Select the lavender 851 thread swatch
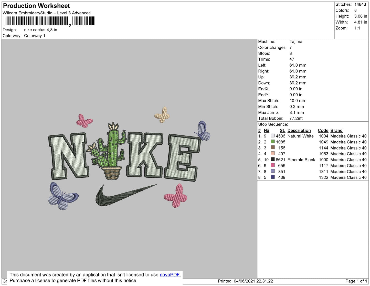 [273, 171]
